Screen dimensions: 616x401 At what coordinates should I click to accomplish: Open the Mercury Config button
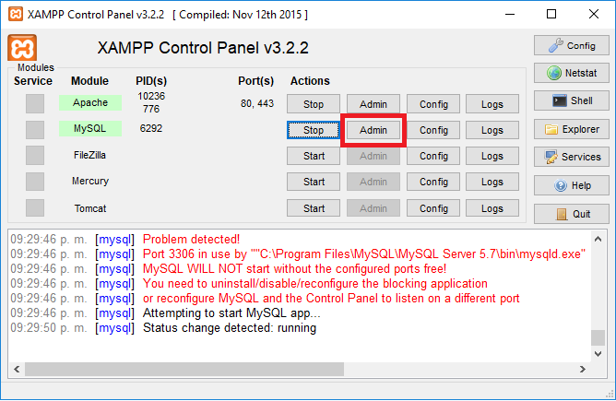pyautogui.click(x=433, y=182)
